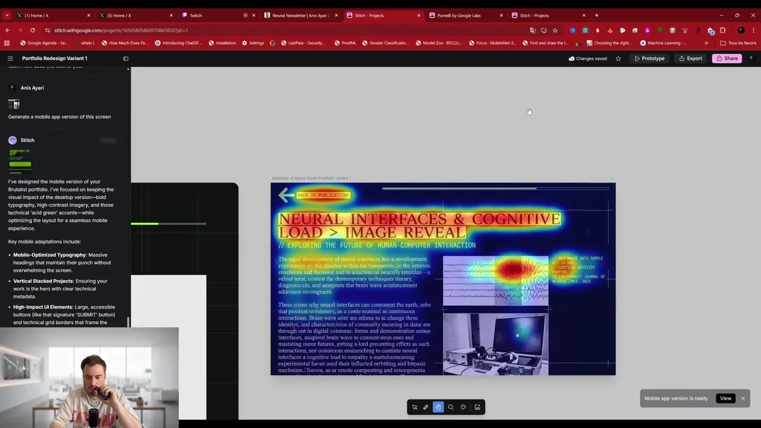This screenshot has width=761, height=428.
Task: Star the project next to Changes saved
Action: pyautogui.click(x=618, y=58)
